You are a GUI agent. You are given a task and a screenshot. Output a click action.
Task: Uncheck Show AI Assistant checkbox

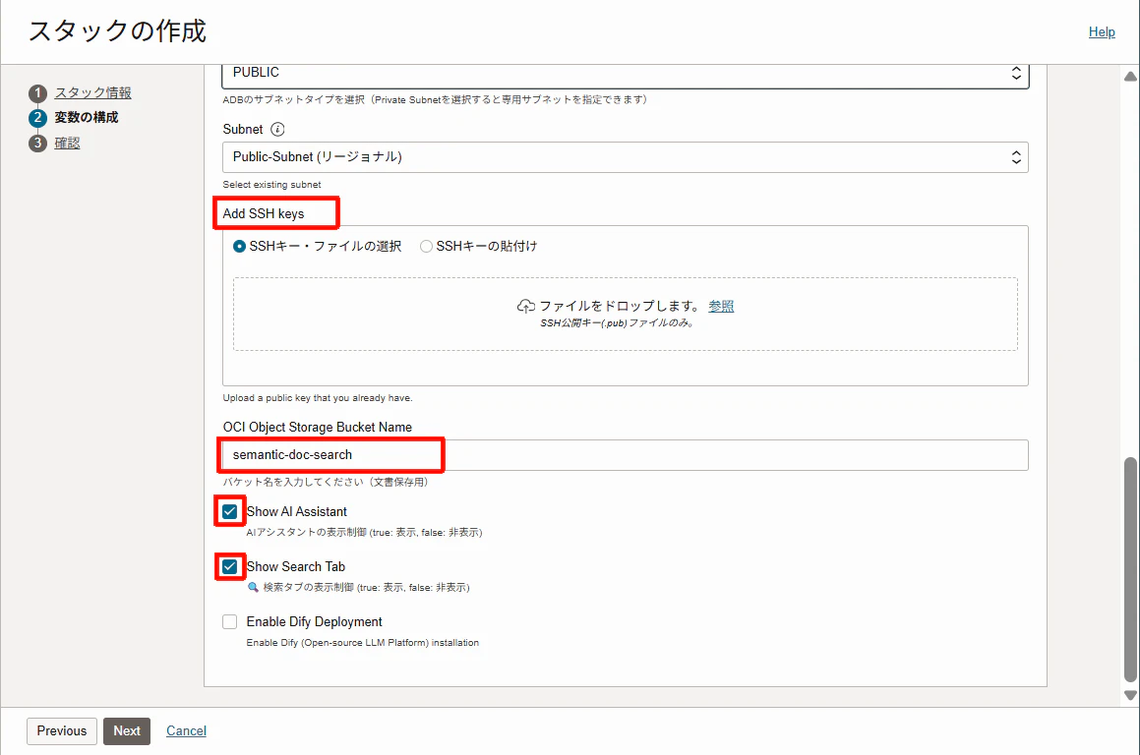click(x=230, y=511)
